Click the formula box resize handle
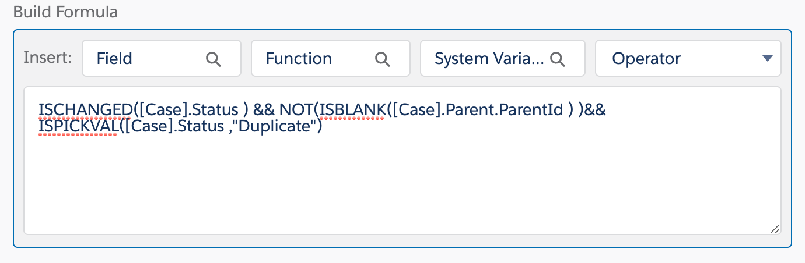 point(774,229)
